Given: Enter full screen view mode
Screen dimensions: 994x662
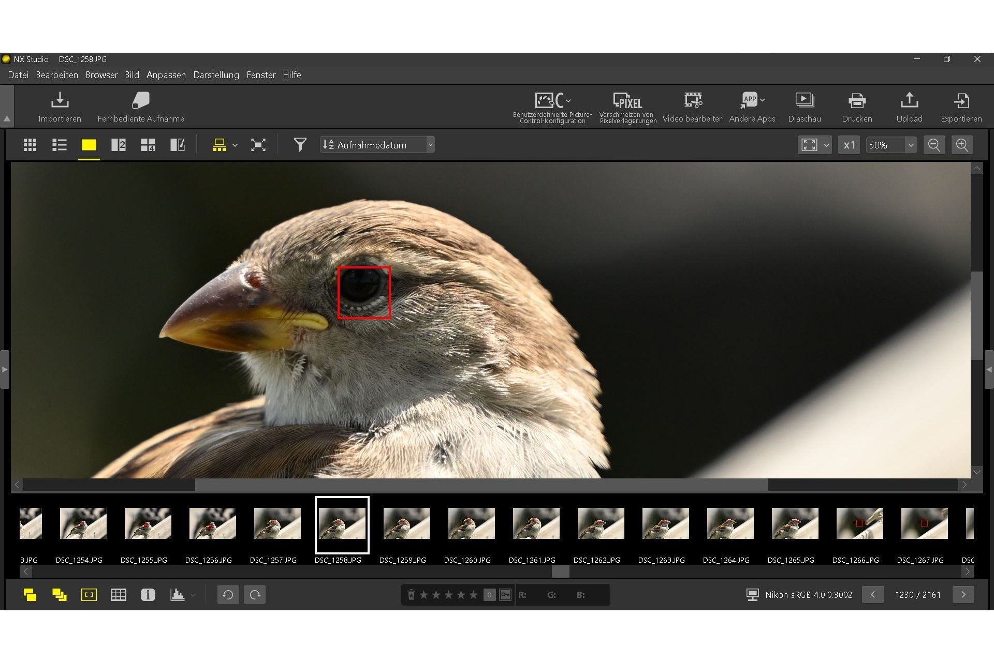Looking at the screenshot, I should (x=258, y=145).
